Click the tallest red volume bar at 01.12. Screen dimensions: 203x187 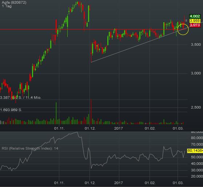click(91, 112)
